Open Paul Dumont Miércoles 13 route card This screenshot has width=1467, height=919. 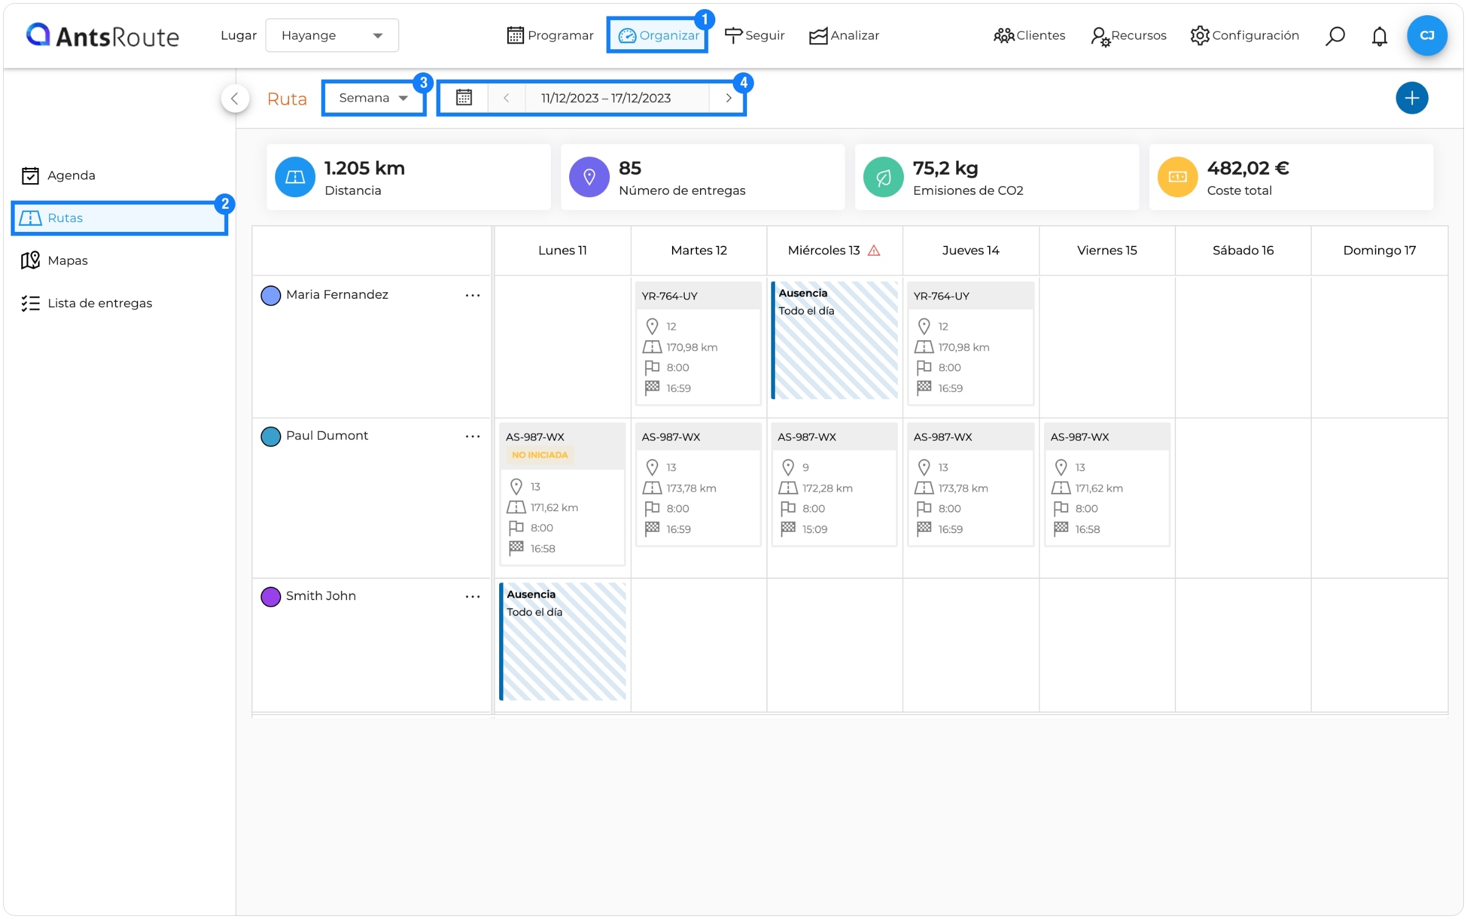834,484
